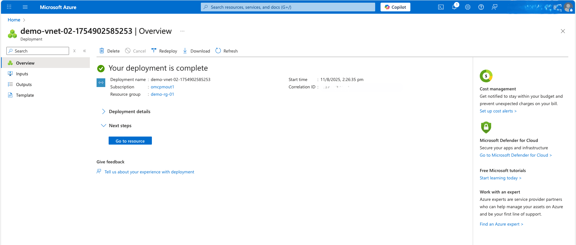
Task: Select Overview in the sidebar
Action: [x=46, y=63]
